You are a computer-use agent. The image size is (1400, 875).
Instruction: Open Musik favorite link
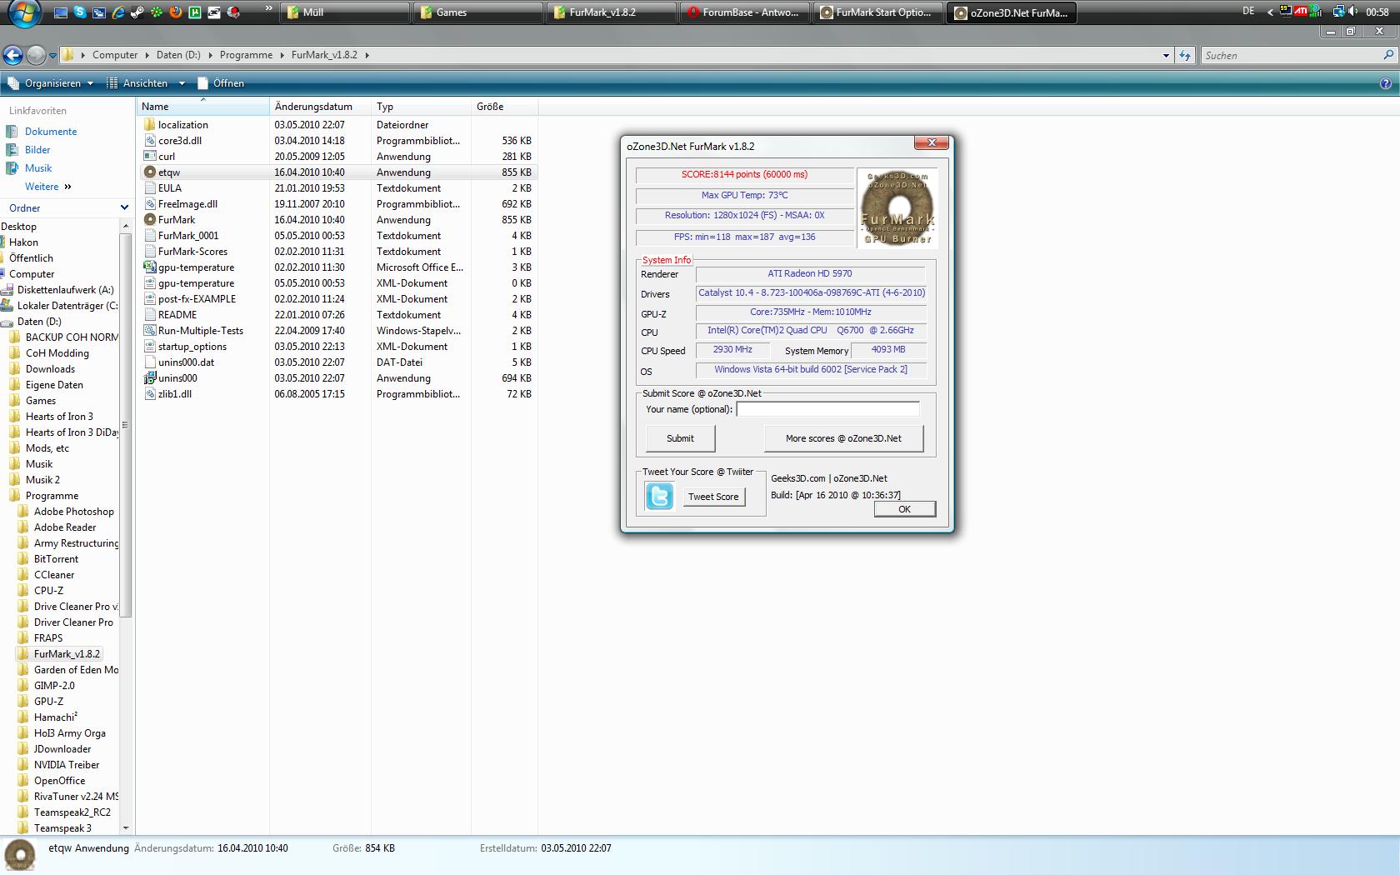(38, 168)
